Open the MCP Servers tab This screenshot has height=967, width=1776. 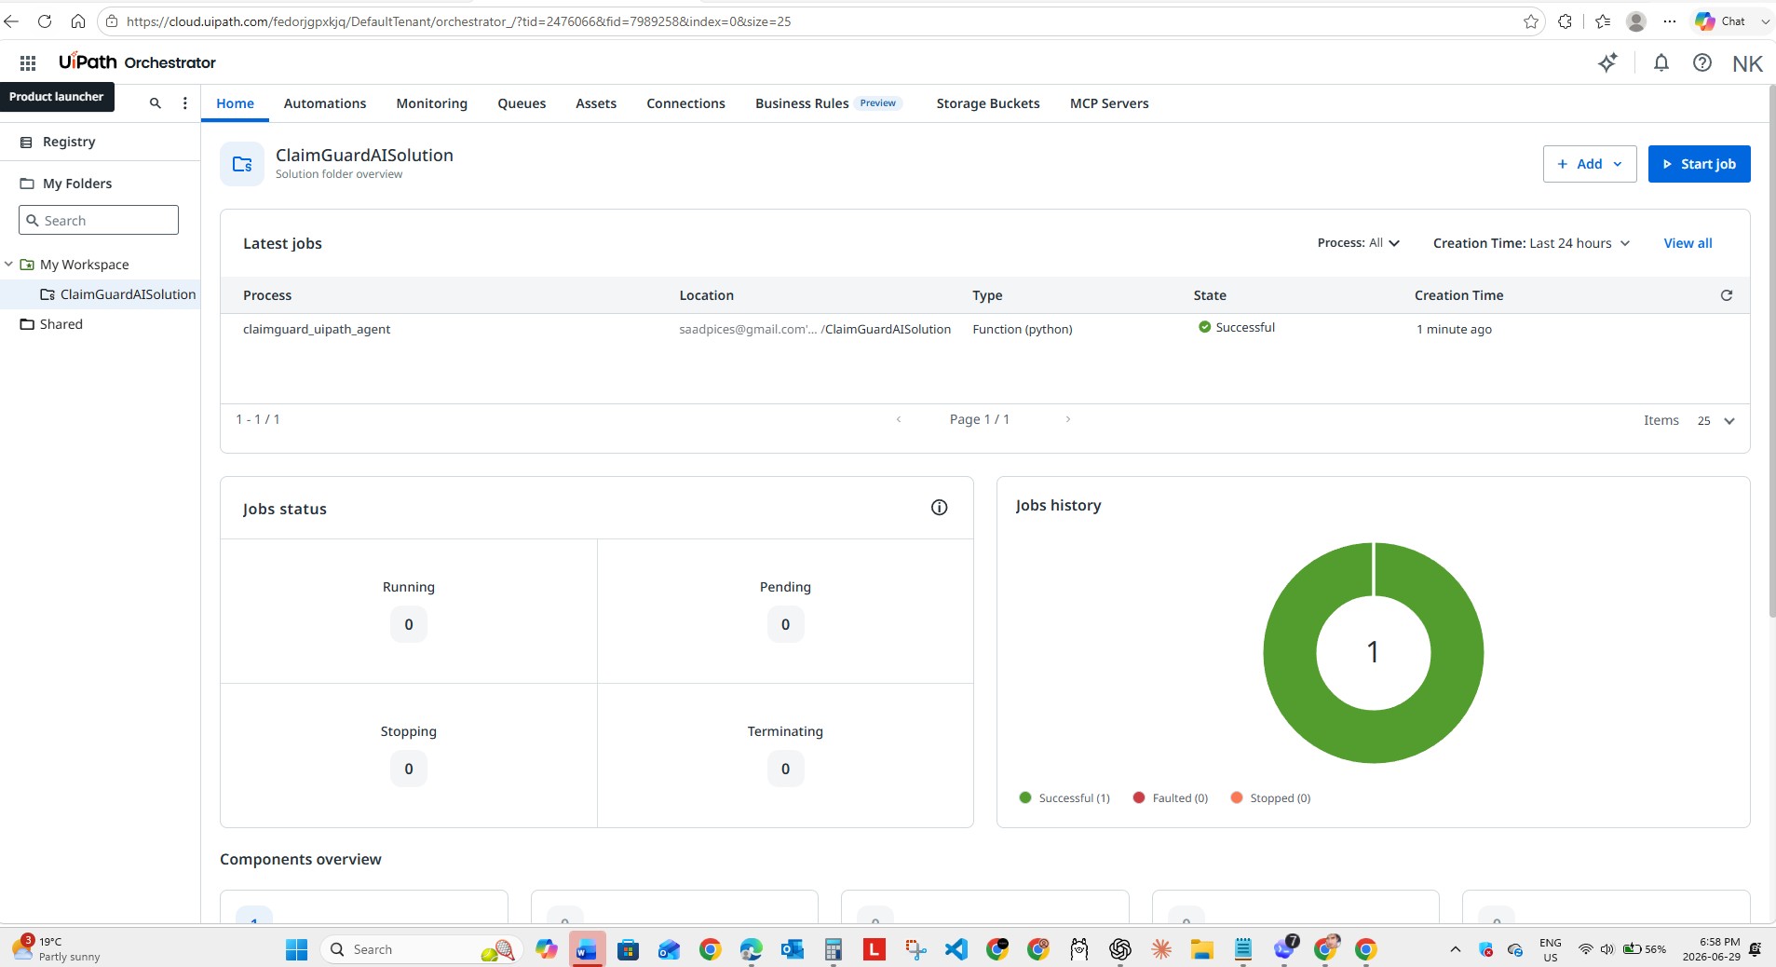pyautogui.click(x=1108, y=103)
